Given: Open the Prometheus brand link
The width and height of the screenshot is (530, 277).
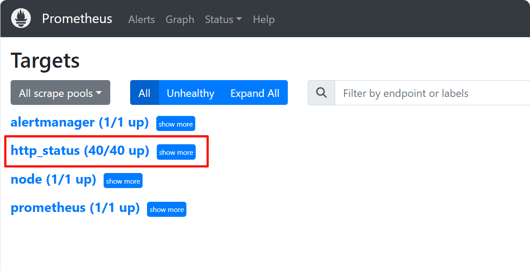Looking at the screenshot, I should 77,19.
